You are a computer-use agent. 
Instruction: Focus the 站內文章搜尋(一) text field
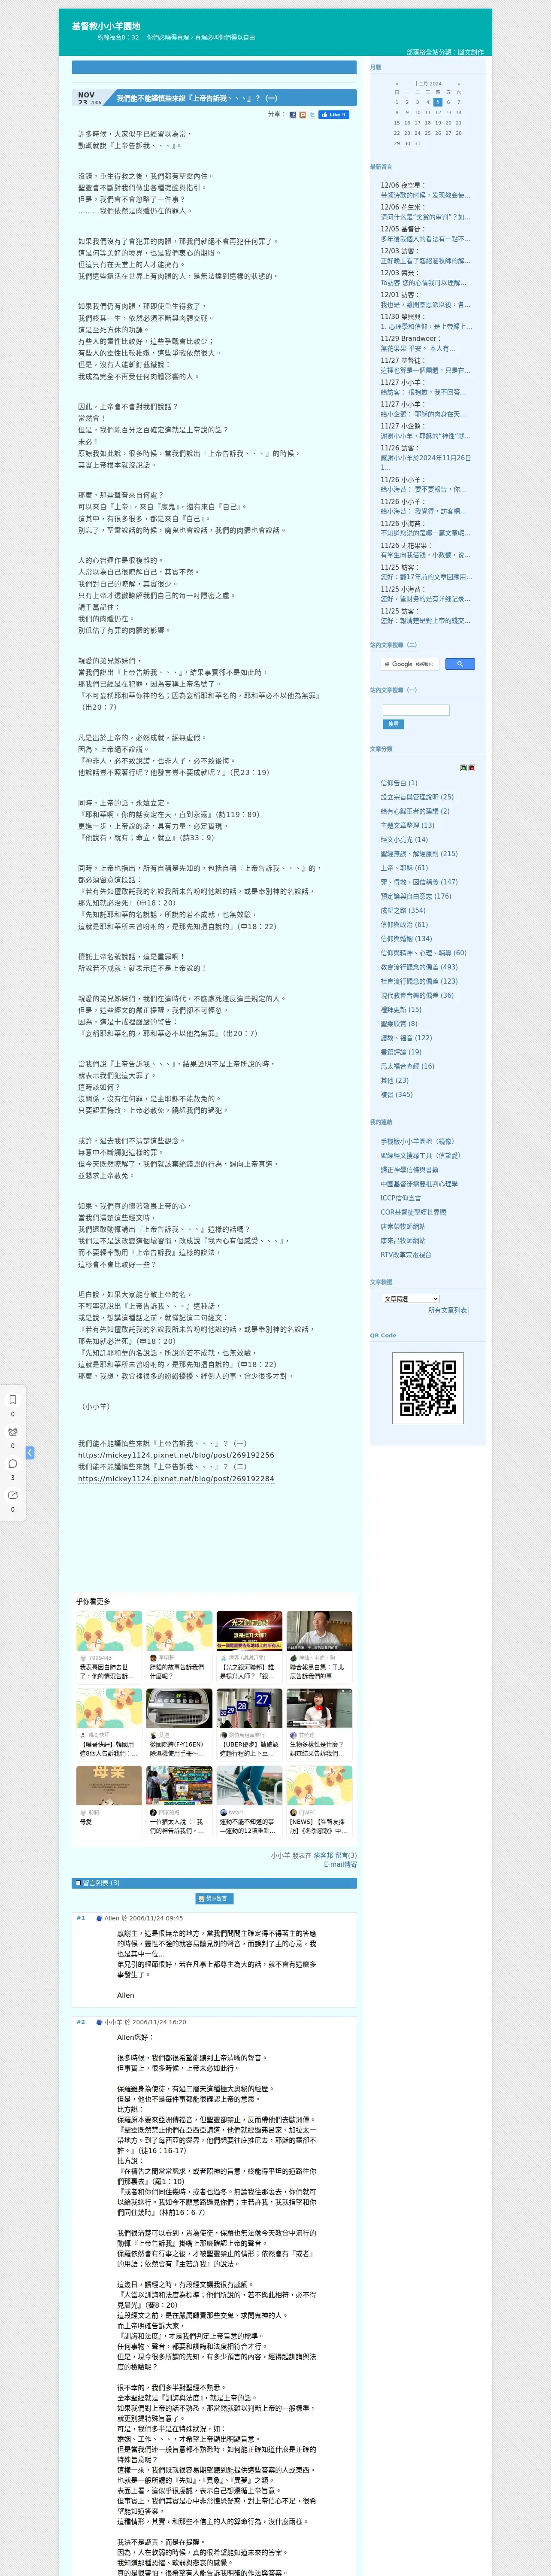(416, 710)
